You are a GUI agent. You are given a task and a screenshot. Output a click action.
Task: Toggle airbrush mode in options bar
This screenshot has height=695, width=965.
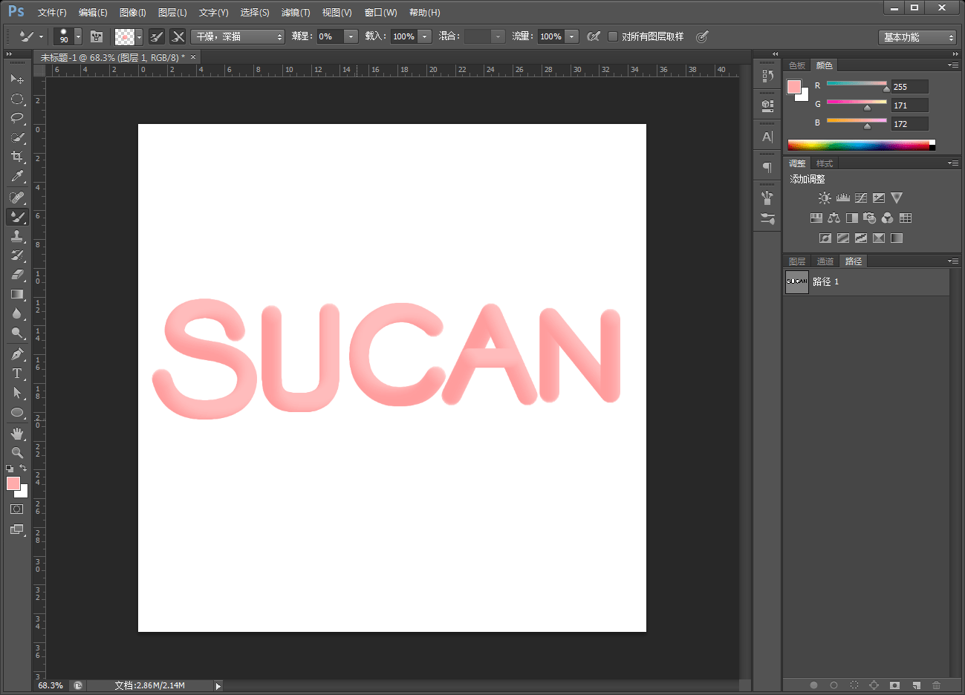click(x=593, y=36)
